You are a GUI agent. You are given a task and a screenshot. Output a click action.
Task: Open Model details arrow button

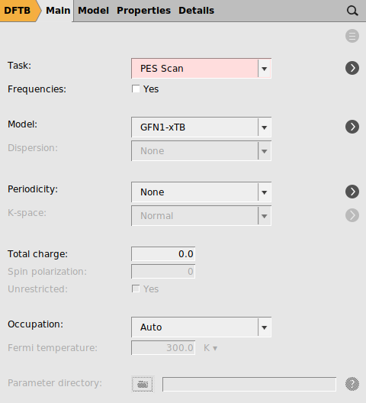(x=352, y=127)
